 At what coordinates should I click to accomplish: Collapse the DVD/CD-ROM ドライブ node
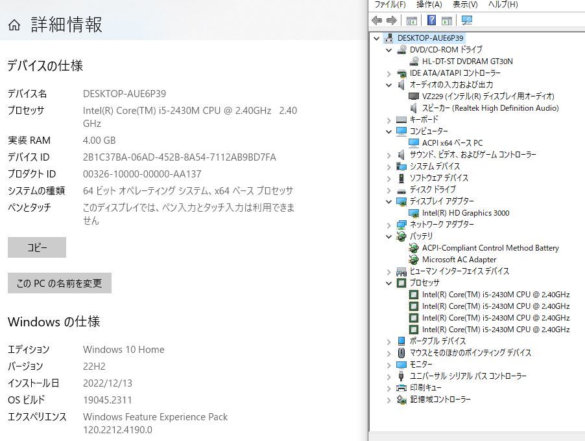388,50
